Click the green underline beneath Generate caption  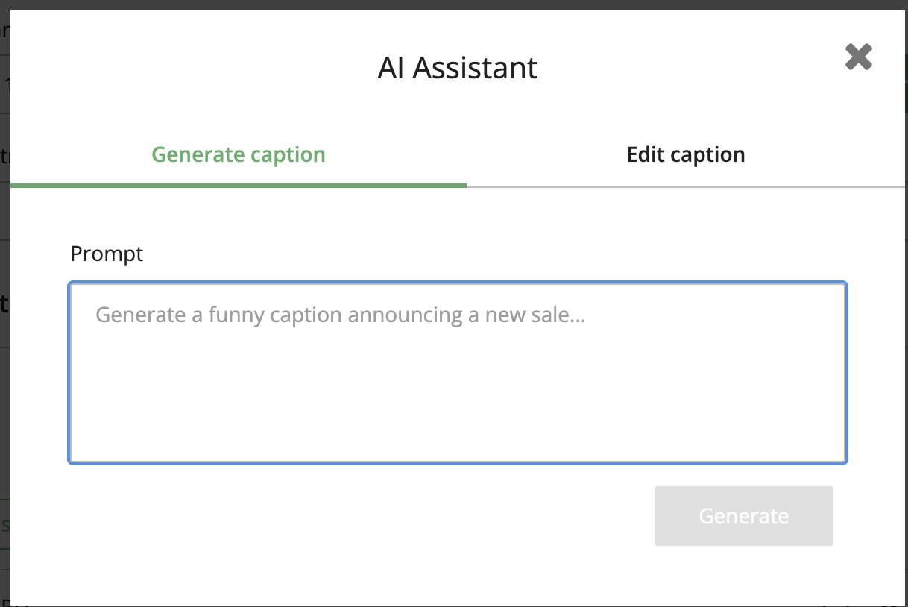pos(239,185)
